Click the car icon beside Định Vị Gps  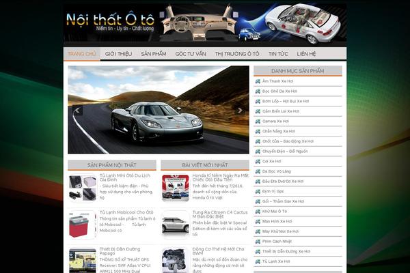258,191
